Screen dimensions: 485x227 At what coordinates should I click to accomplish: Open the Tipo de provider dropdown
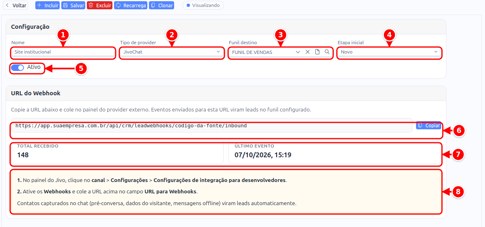click(x=171, y=52)
